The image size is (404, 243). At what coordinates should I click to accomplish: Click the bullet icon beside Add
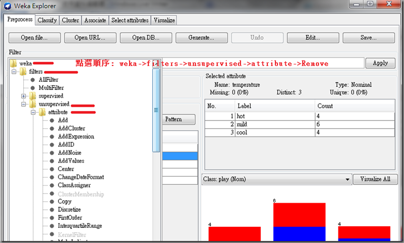click(x=52, y=120)
